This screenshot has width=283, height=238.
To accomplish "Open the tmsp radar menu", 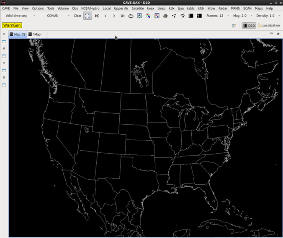I will coord(162,8).
